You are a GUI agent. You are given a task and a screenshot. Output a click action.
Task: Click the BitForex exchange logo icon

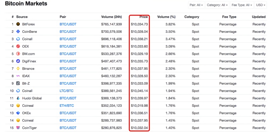click(18, 24)
